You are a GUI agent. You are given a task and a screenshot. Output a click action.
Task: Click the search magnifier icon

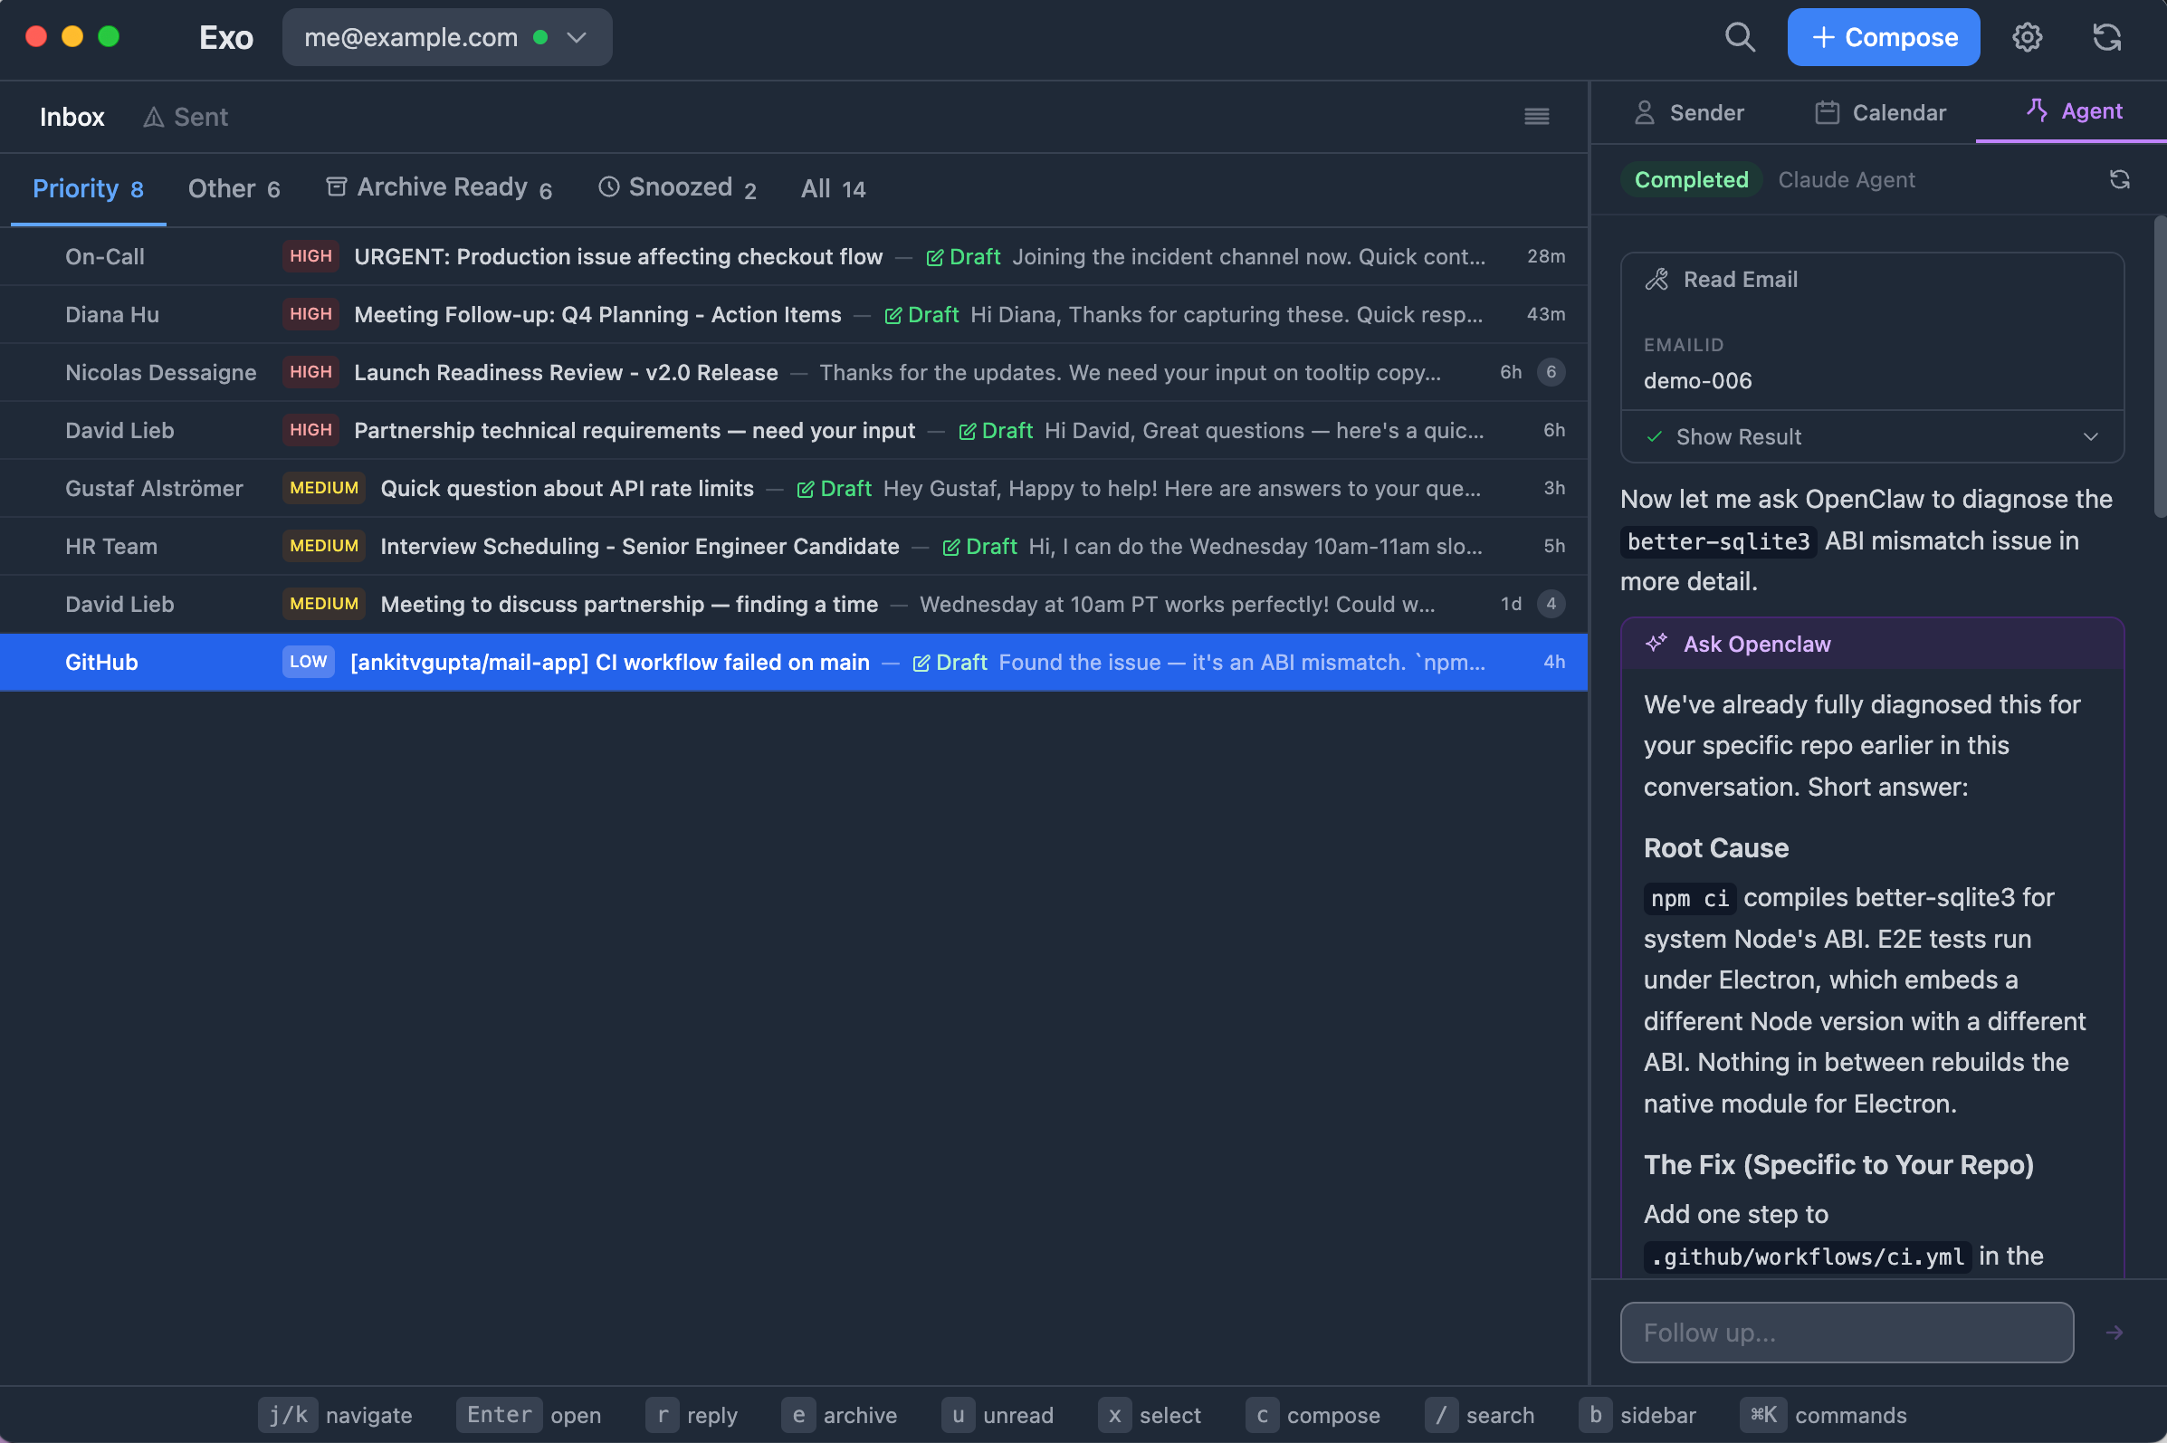tap(1739, 38)
